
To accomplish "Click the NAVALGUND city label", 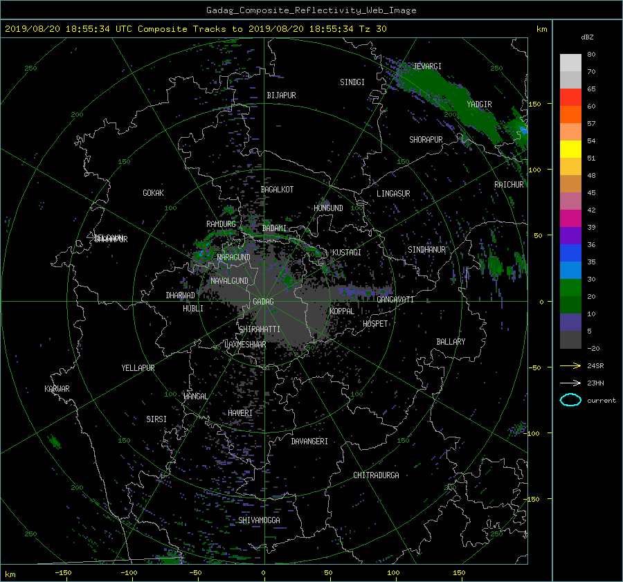I will (229, 281).
